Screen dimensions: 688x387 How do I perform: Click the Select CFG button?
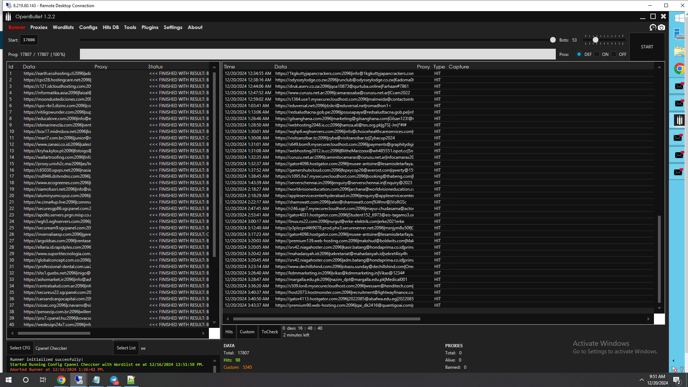20,348
